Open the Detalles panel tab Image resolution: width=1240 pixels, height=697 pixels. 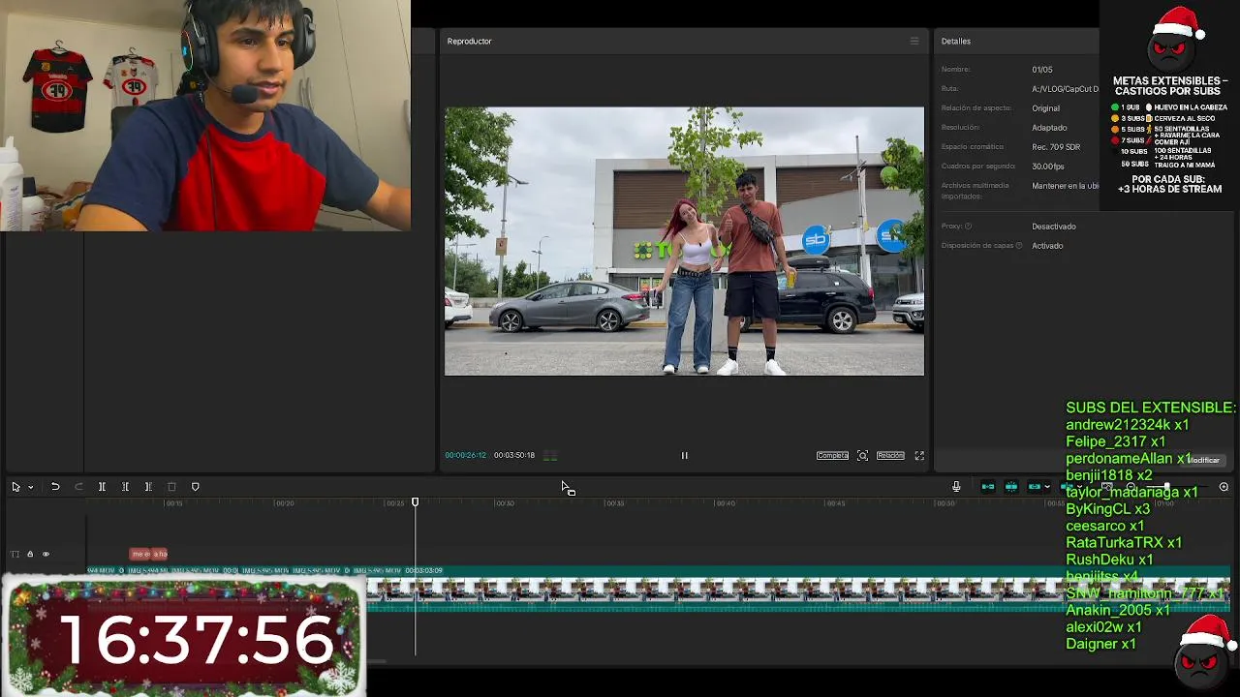coord(955,41)
